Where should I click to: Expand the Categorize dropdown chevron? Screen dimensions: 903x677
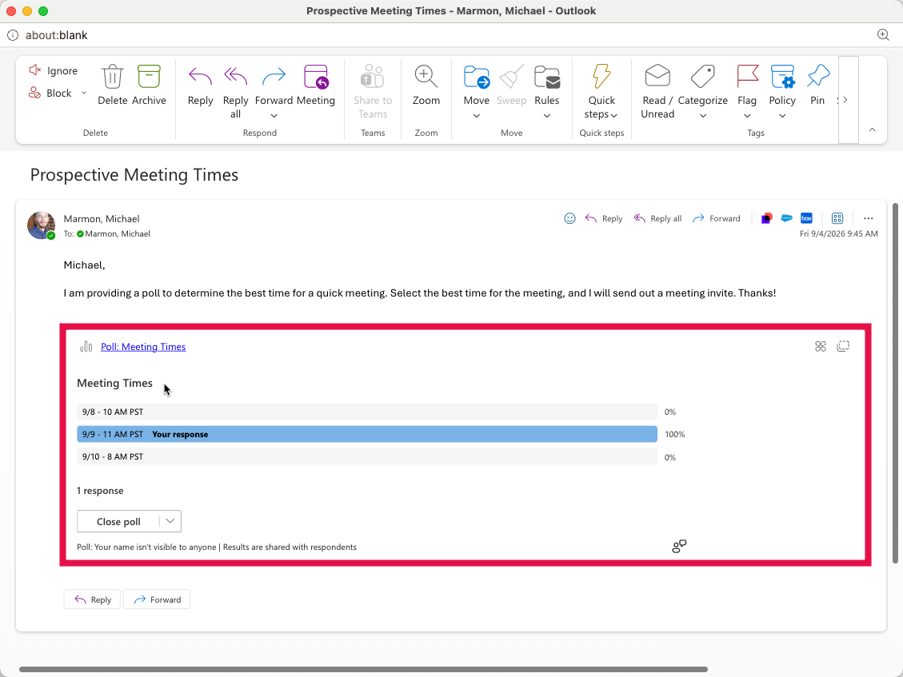[x=702, y=116]
